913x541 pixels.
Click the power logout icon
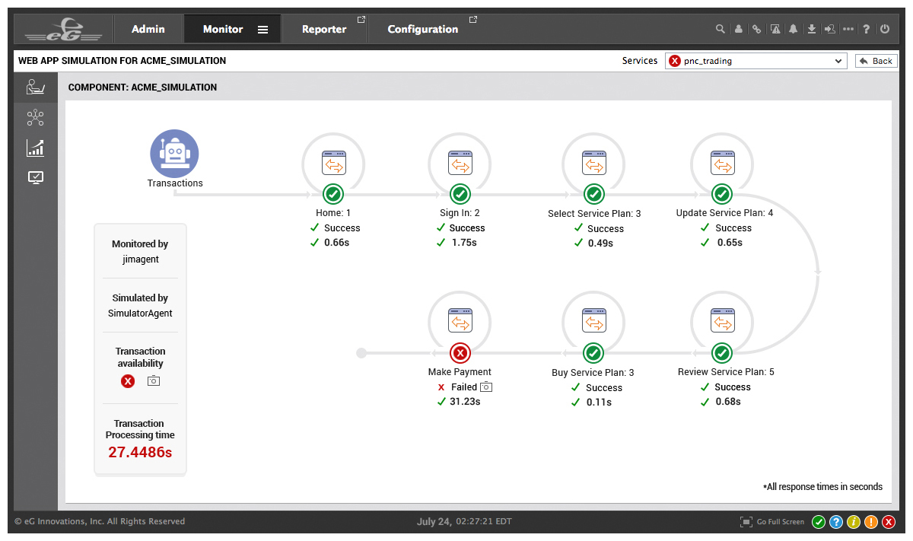pos(884,29)
